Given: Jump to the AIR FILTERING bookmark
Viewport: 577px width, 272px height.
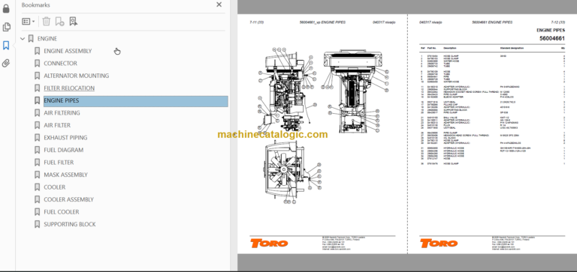Looking at the screenshot, I should (62, 112).
